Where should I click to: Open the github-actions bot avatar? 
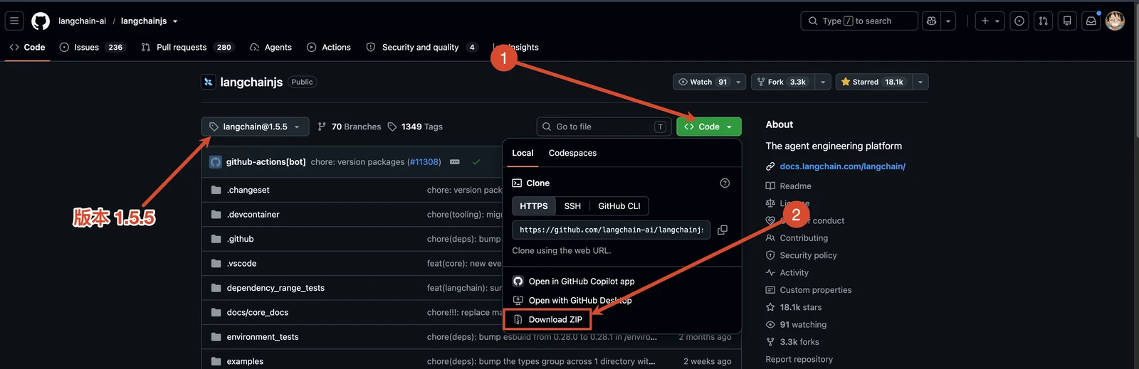[x=215, y=162]
